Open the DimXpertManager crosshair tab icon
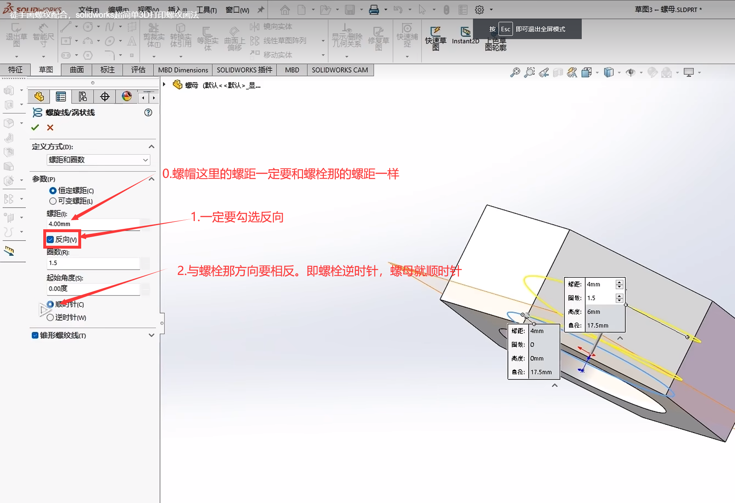735x503 pixels. click(x=105, y=97)
